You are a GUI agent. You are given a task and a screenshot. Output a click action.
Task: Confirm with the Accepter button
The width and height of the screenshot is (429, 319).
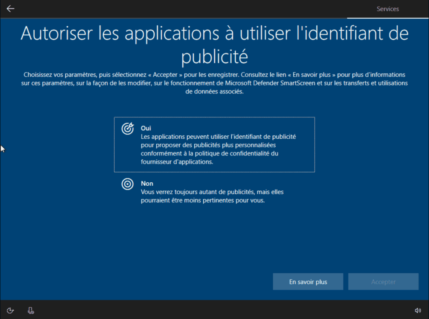(383, 282)
